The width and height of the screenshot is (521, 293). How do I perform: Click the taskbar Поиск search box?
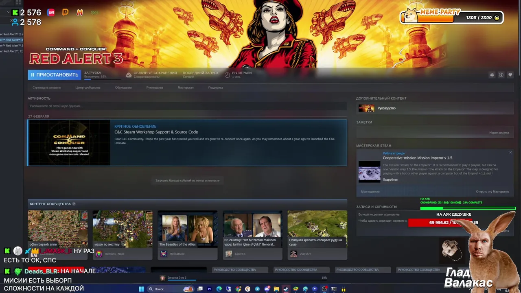[x=171, y=289]
